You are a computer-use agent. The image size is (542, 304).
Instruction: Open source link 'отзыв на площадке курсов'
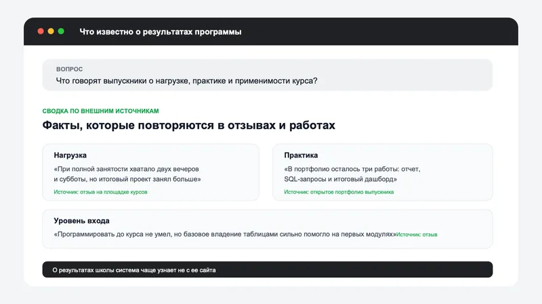[100, 192]
